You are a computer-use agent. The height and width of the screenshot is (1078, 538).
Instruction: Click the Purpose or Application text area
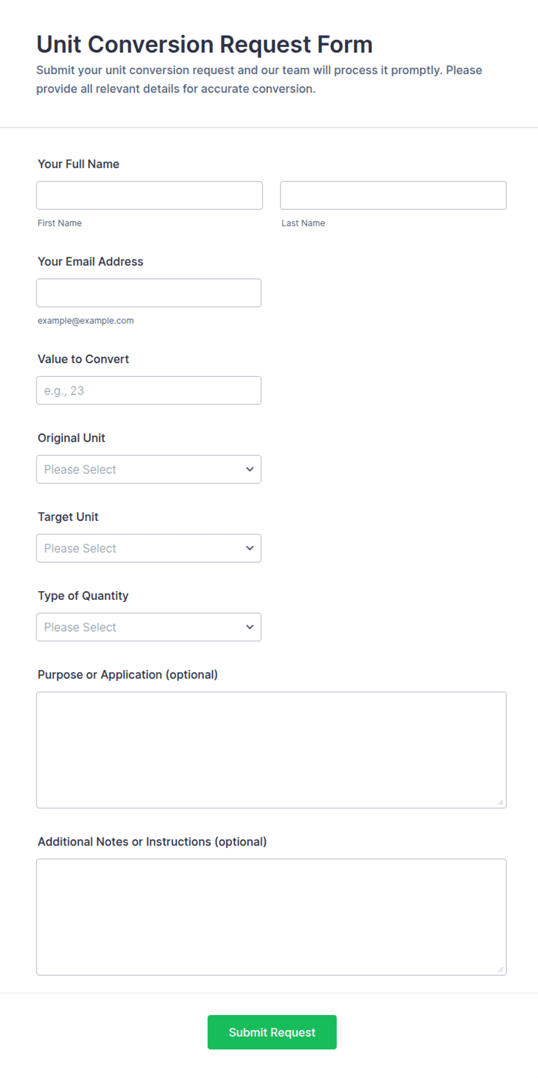(x=271, y=750)
